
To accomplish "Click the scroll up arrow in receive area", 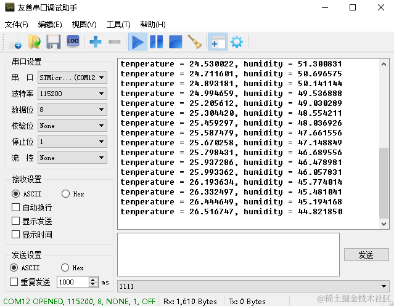I will (384, 64).
